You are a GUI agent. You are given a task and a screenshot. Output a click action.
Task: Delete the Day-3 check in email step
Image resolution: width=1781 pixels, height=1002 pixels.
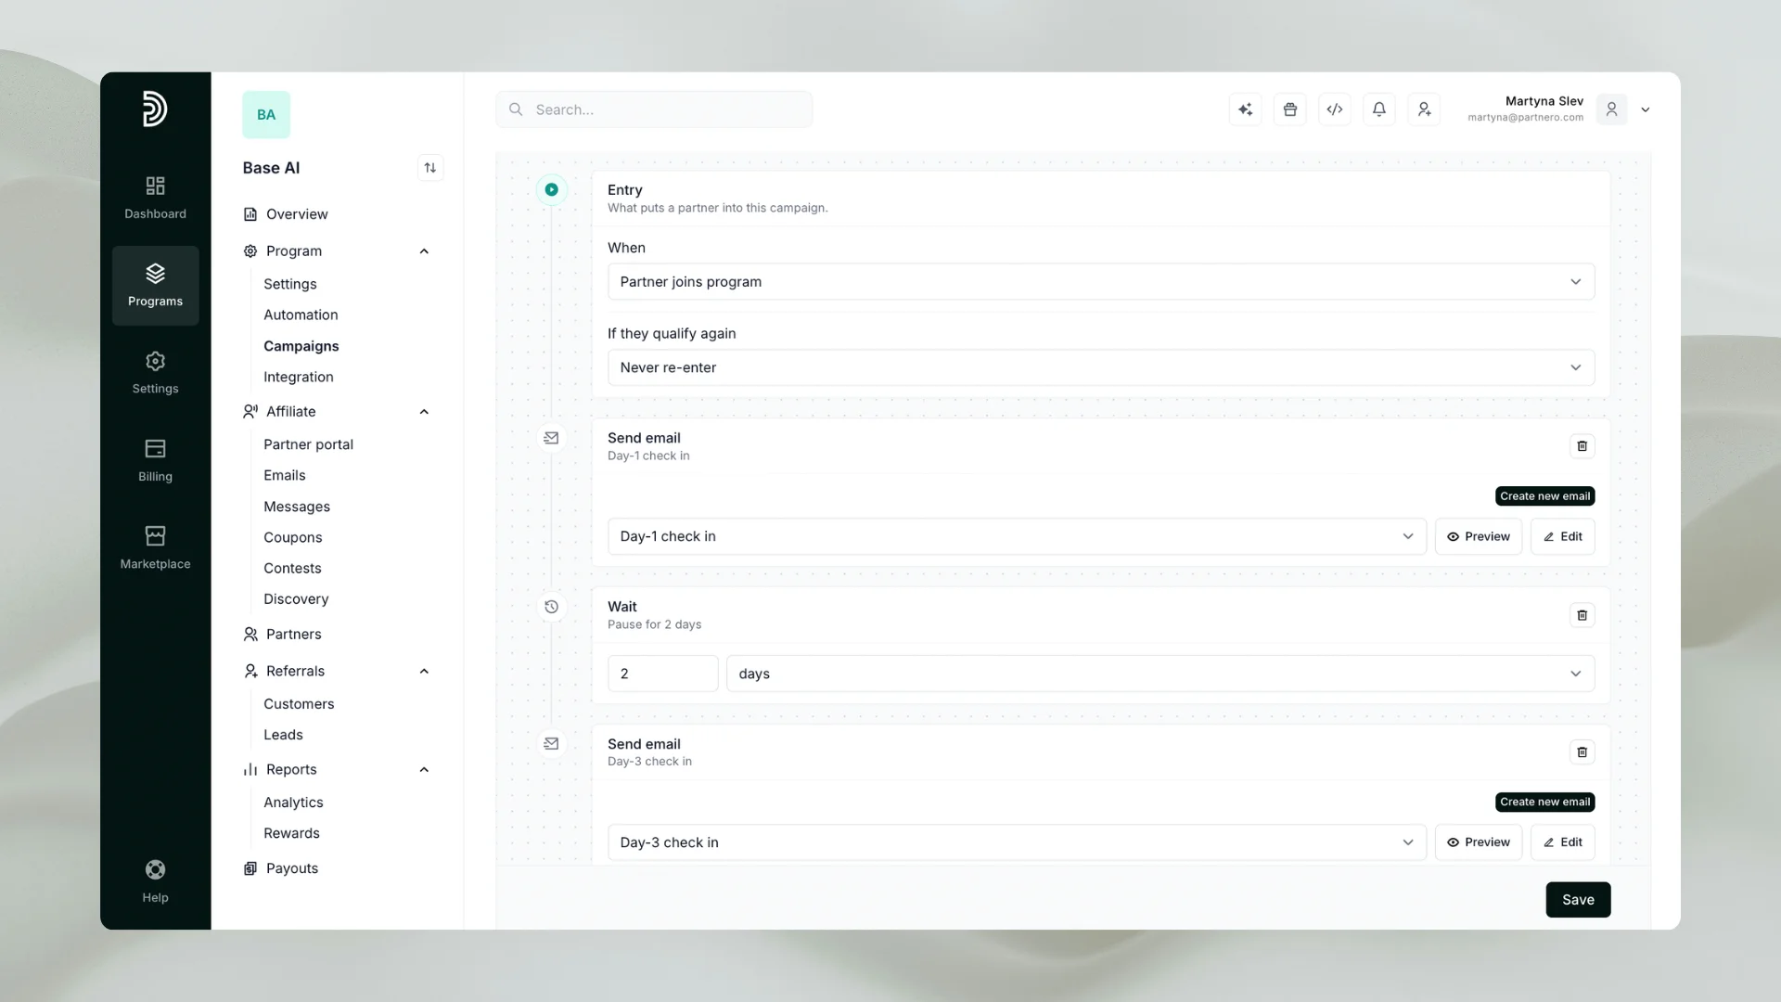coord(1582,752)
